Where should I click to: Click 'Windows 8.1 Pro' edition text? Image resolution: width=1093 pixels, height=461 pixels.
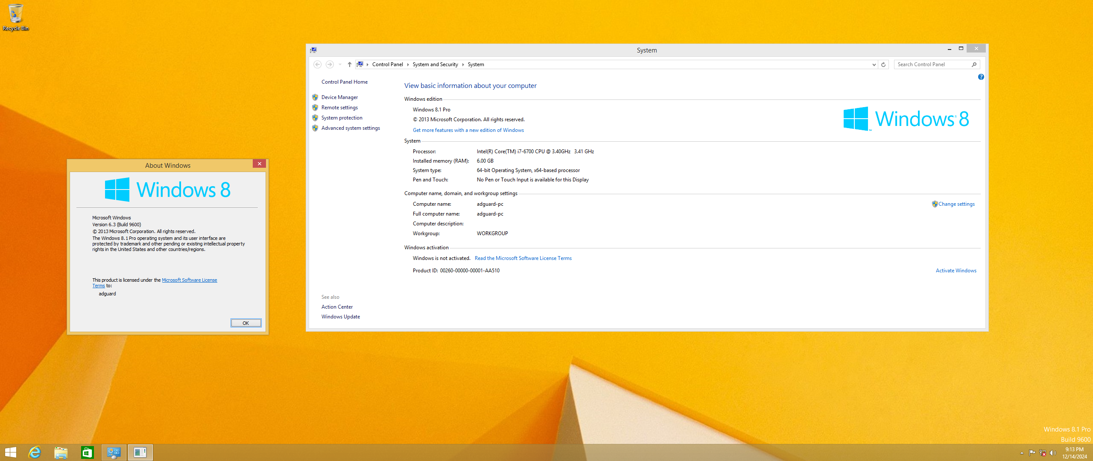tap(431, 110)
